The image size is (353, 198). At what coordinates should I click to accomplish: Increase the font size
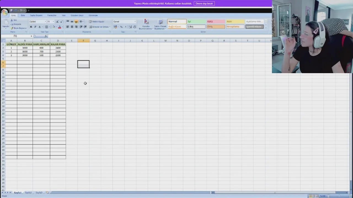click(57, 21)
